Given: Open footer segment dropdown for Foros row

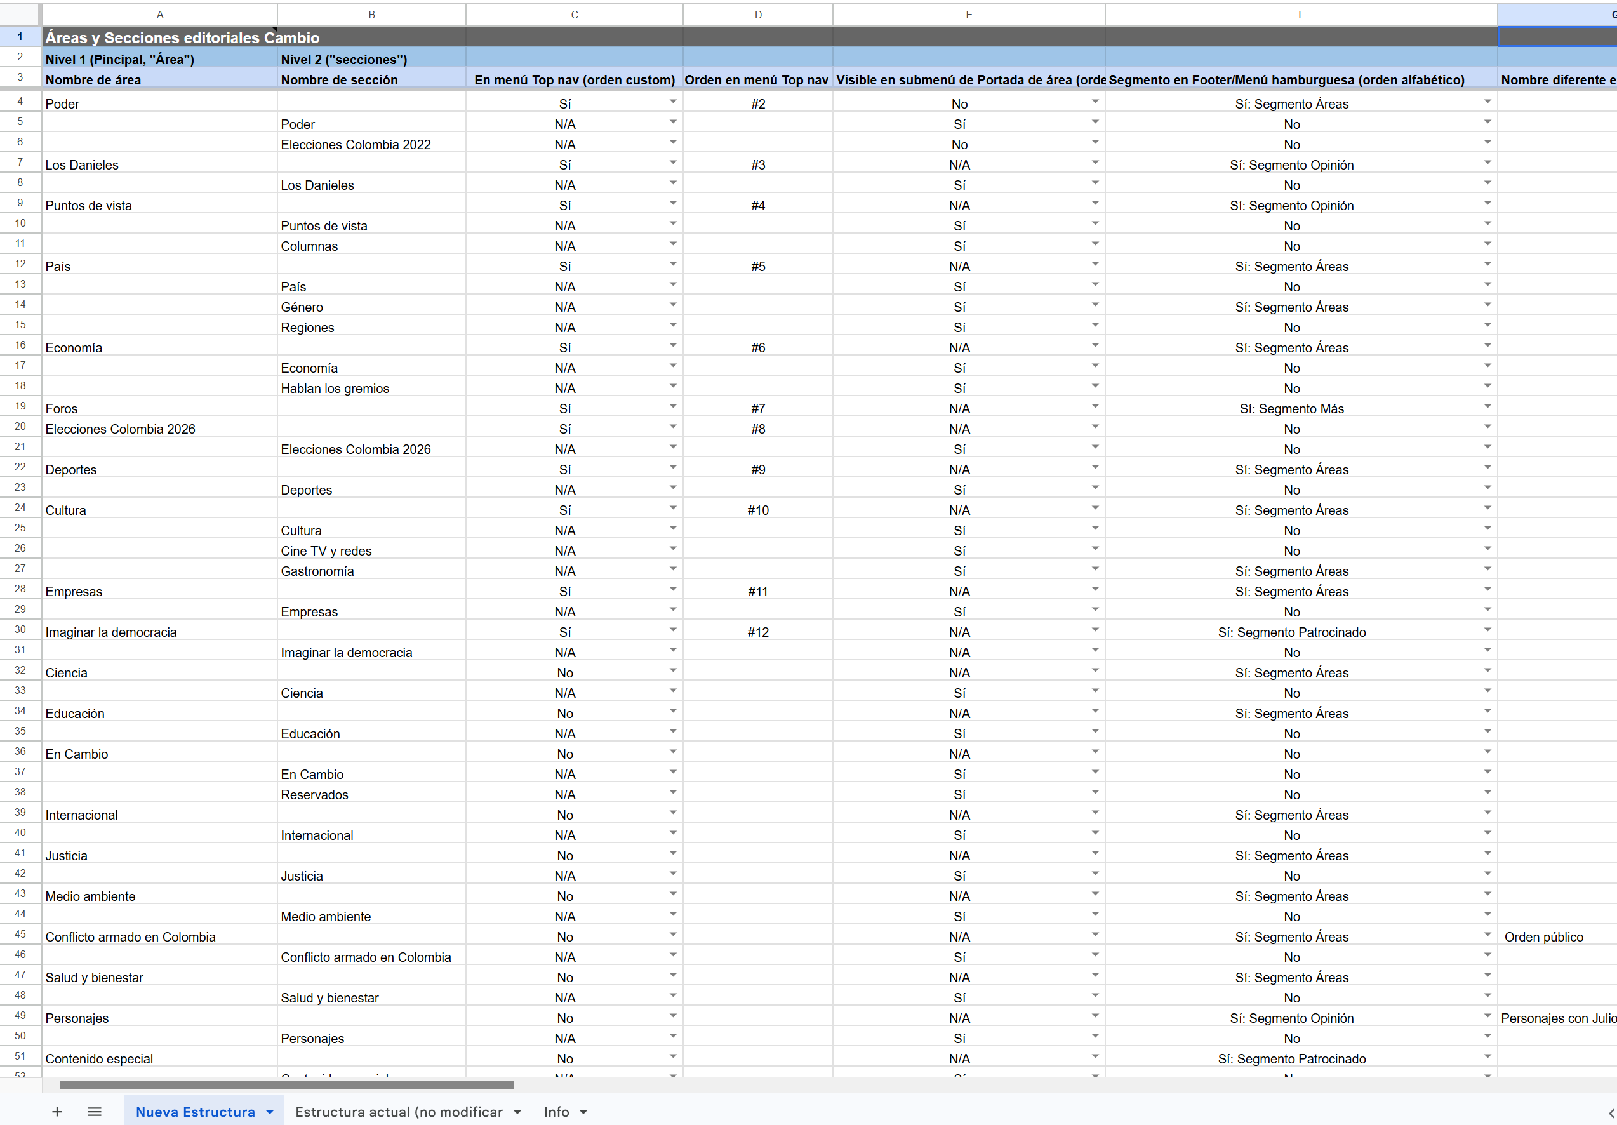Looking at the screenshot, I should point(1487,407).
